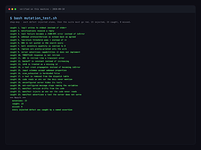Click the 'mutations: 23' result line
This screenshot has height=150, width=201.
(x=20, y=101)
